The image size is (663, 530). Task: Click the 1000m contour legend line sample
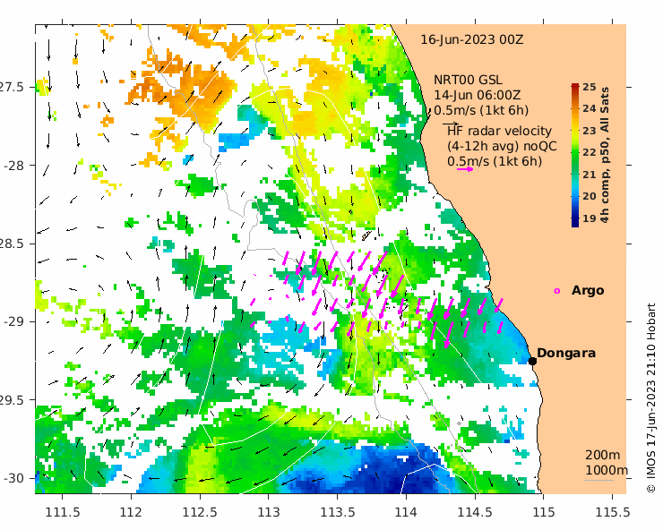[x=598, y=480]
